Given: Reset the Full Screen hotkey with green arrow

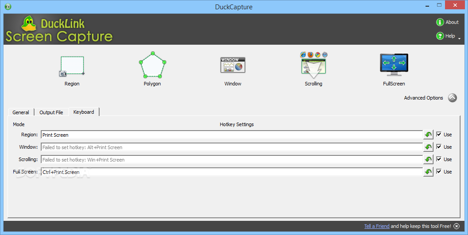Looking at the screenshot, I should [428, 172].
